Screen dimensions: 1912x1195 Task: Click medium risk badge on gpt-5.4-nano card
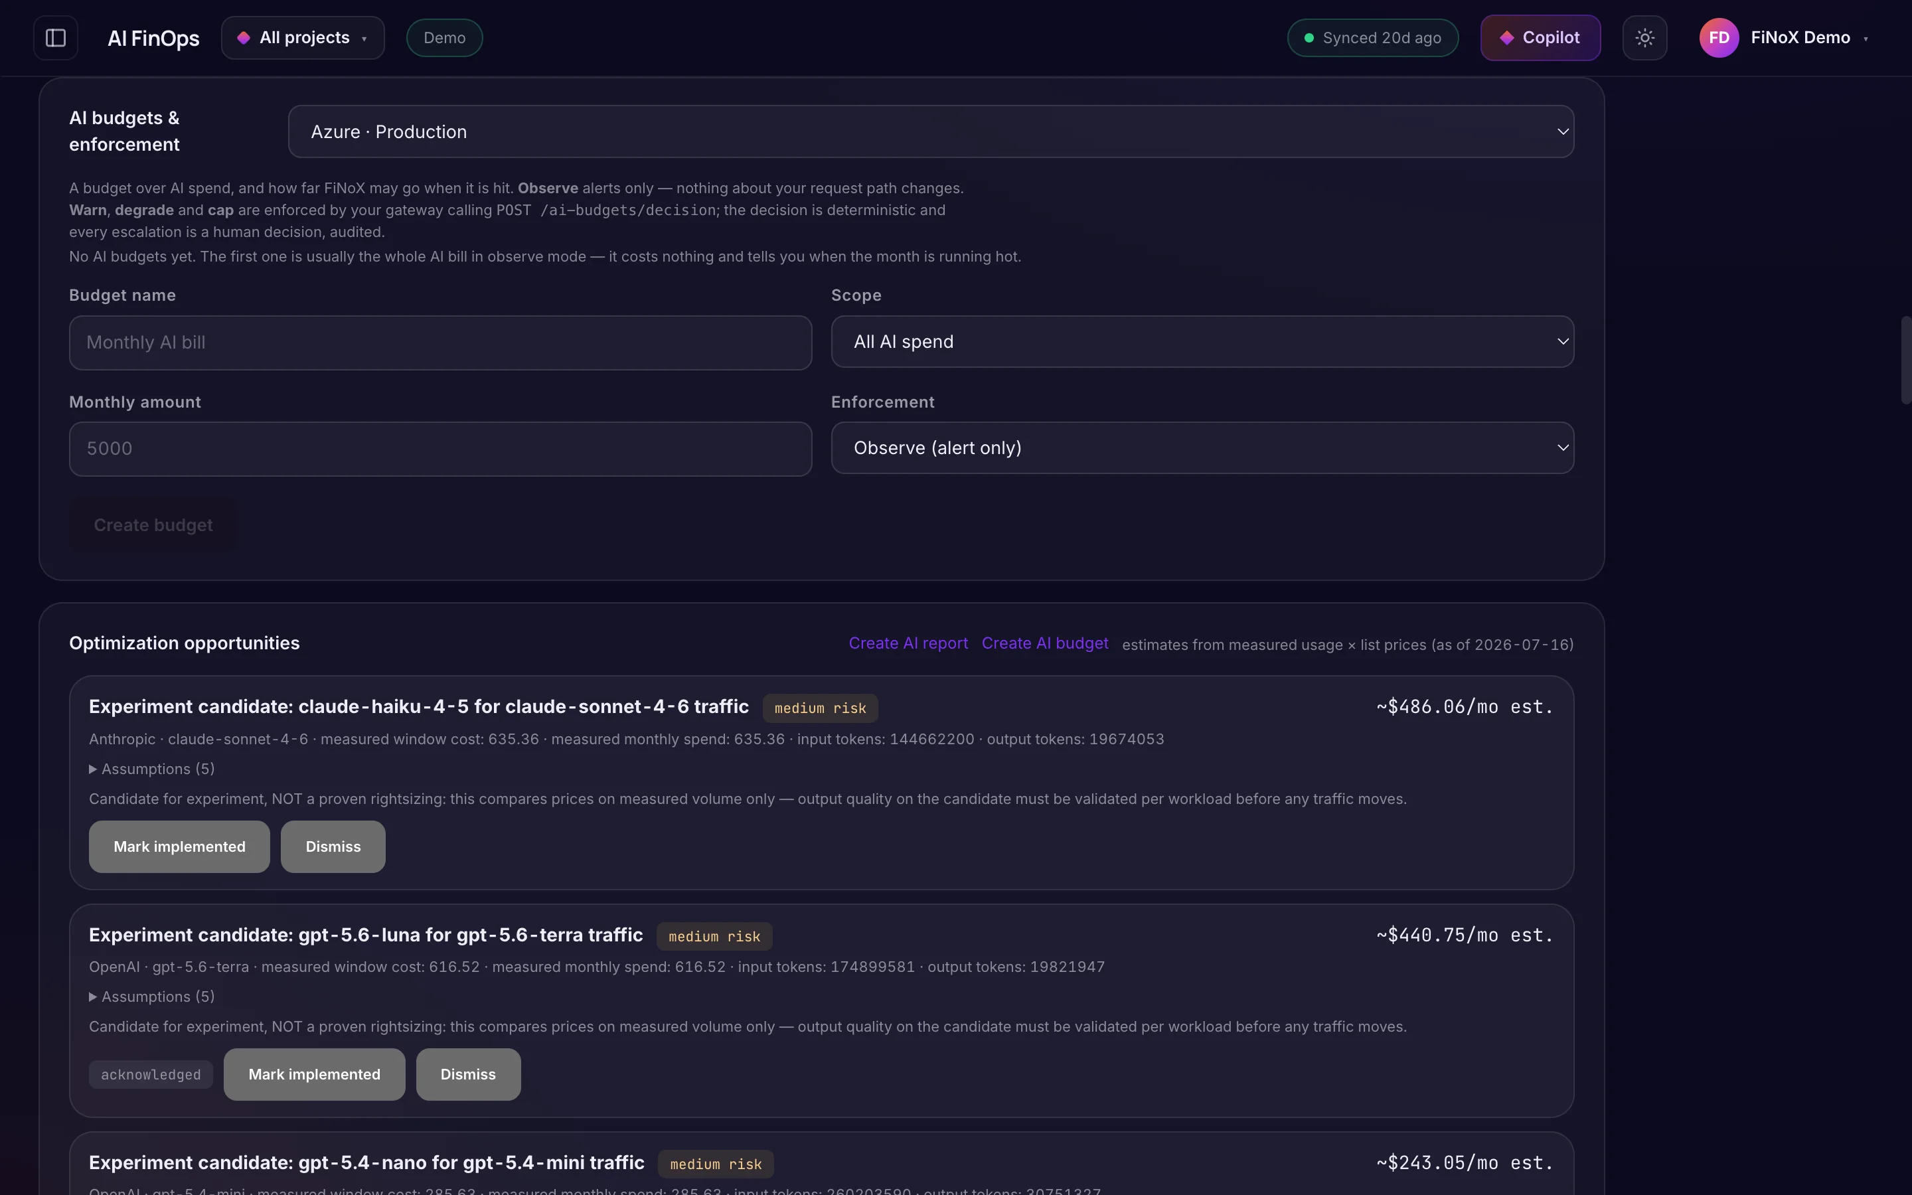tap(716, 1164)
